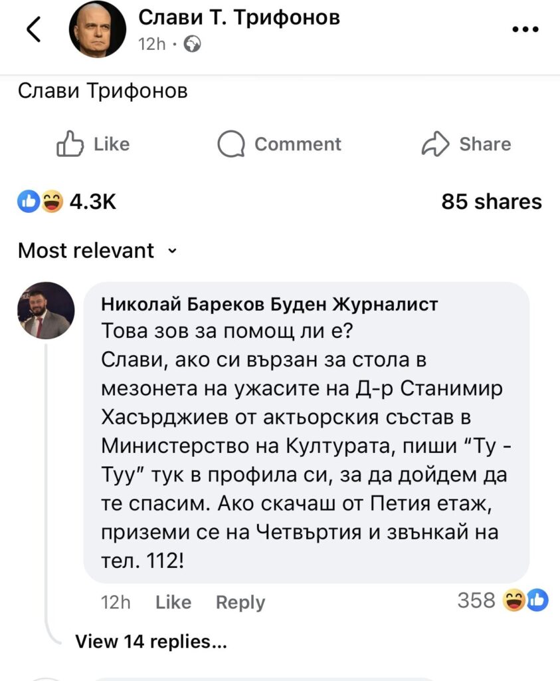
Task: Tap the thumbs-up Like icon on post
Action: [70, 144]
